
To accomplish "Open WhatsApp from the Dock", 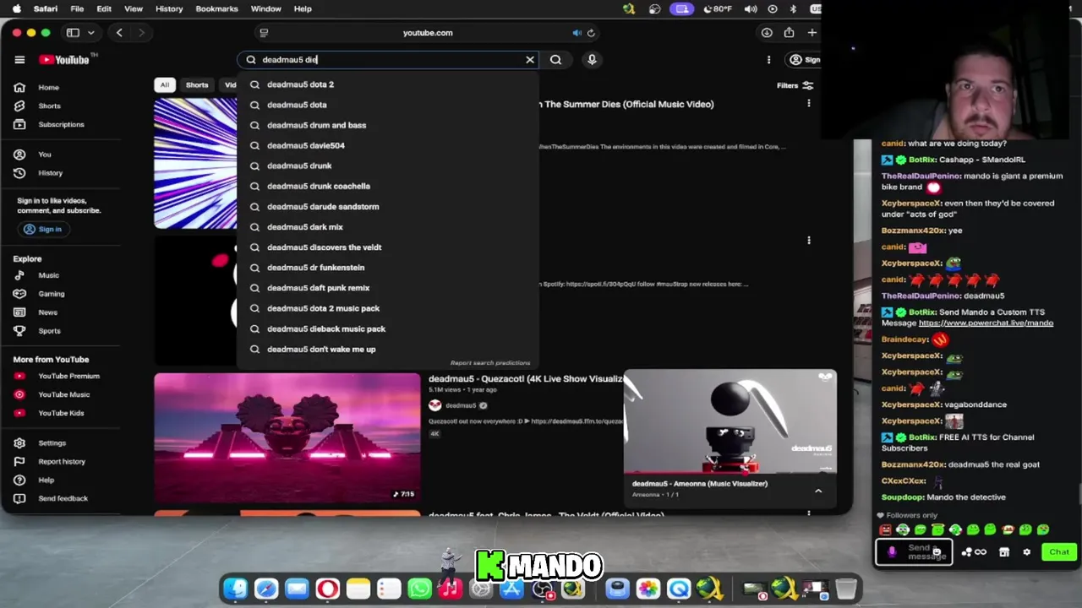I will 419,589.
